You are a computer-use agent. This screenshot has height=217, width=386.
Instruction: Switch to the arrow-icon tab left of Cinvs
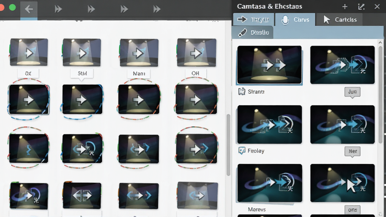pyautogui.click(x=253, y=20)
